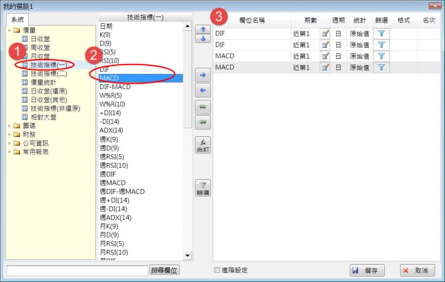Screen dimensions: 445x282
Task: Click the indicator list scrollbar down arrow
Action: click(188, 255)
